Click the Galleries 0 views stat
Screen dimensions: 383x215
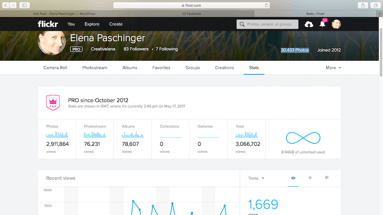(x=208, y=139)
